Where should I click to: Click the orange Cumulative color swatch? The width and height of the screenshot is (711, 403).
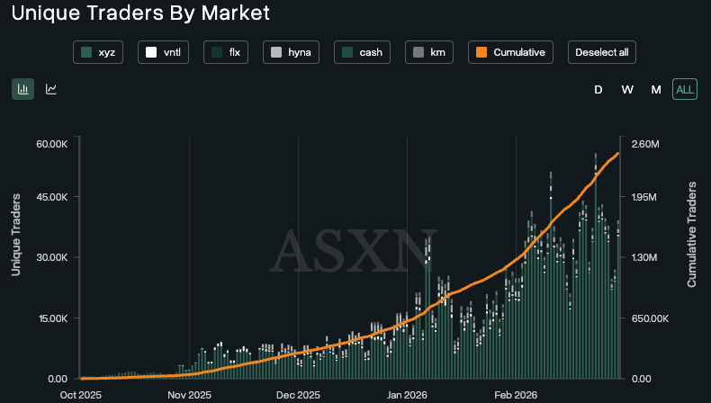coord(482,52)
